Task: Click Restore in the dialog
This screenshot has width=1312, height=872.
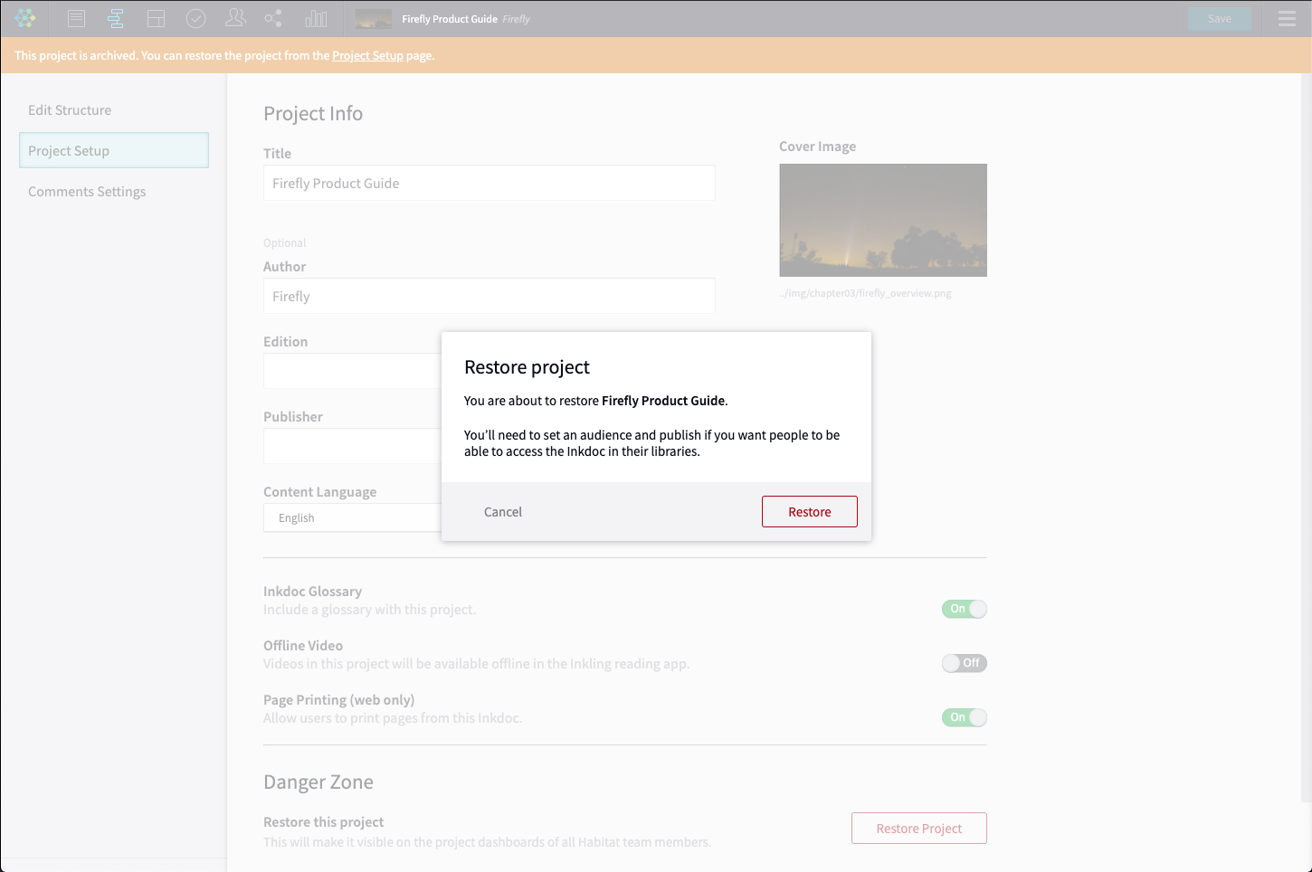Action: [x=809, y=511]
